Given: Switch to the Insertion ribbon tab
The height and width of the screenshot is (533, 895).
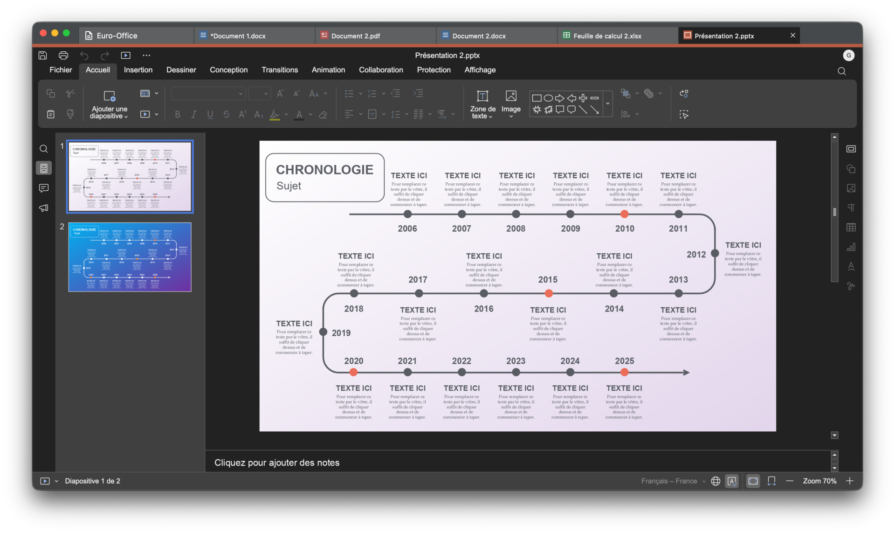Looking at the screenshot, I should [138, 70].
